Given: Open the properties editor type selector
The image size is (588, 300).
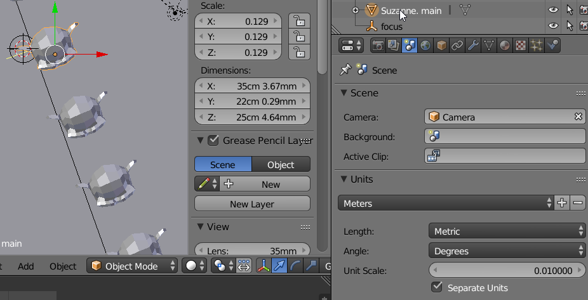Looking at the screenshot, I should tap(351, 46).
